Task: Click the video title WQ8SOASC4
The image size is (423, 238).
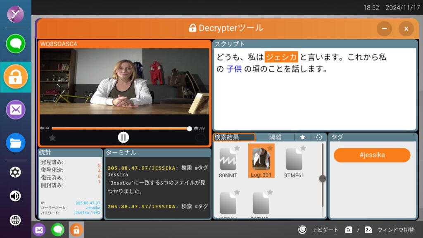Action: [59, 44]
